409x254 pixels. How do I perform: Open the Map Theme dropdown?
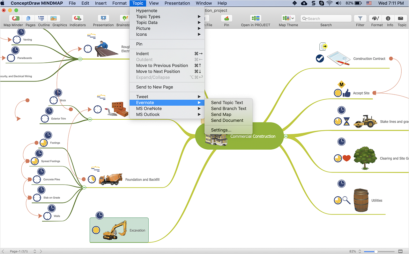tap(288, 18)
